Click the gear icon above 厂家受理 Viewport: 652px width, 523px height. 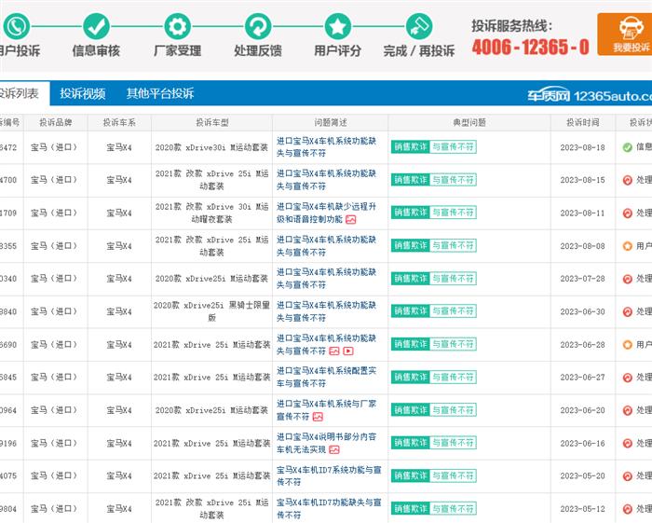178,26
